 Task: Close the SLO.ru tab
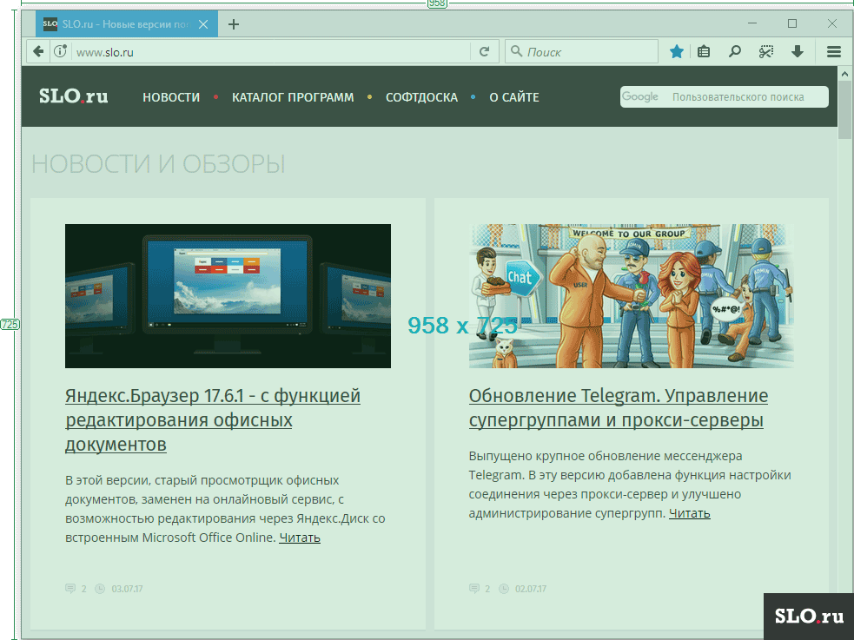203,24
